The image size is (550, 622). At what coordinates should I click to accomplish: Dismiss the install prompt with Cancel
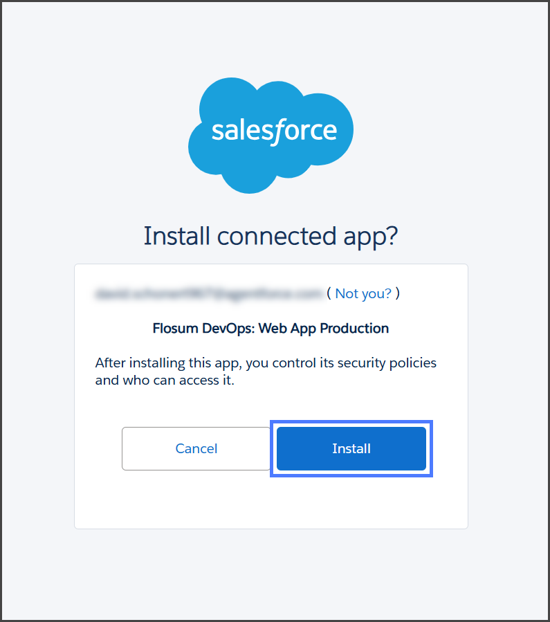[196, 448]
